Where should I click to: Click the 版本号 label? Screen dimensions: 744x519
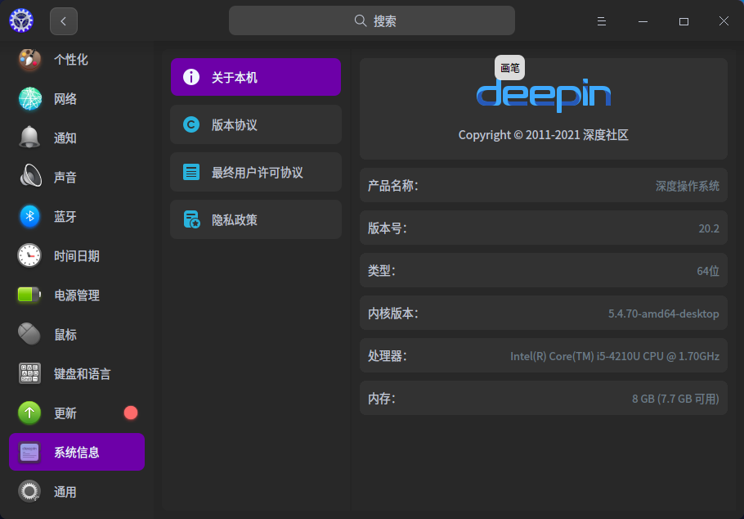pos(388,228)
